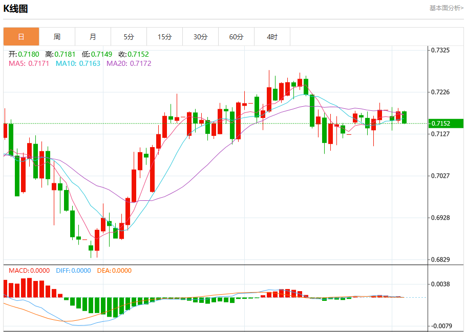
Task: Click the DEA value label
Action: coord(114,270)
